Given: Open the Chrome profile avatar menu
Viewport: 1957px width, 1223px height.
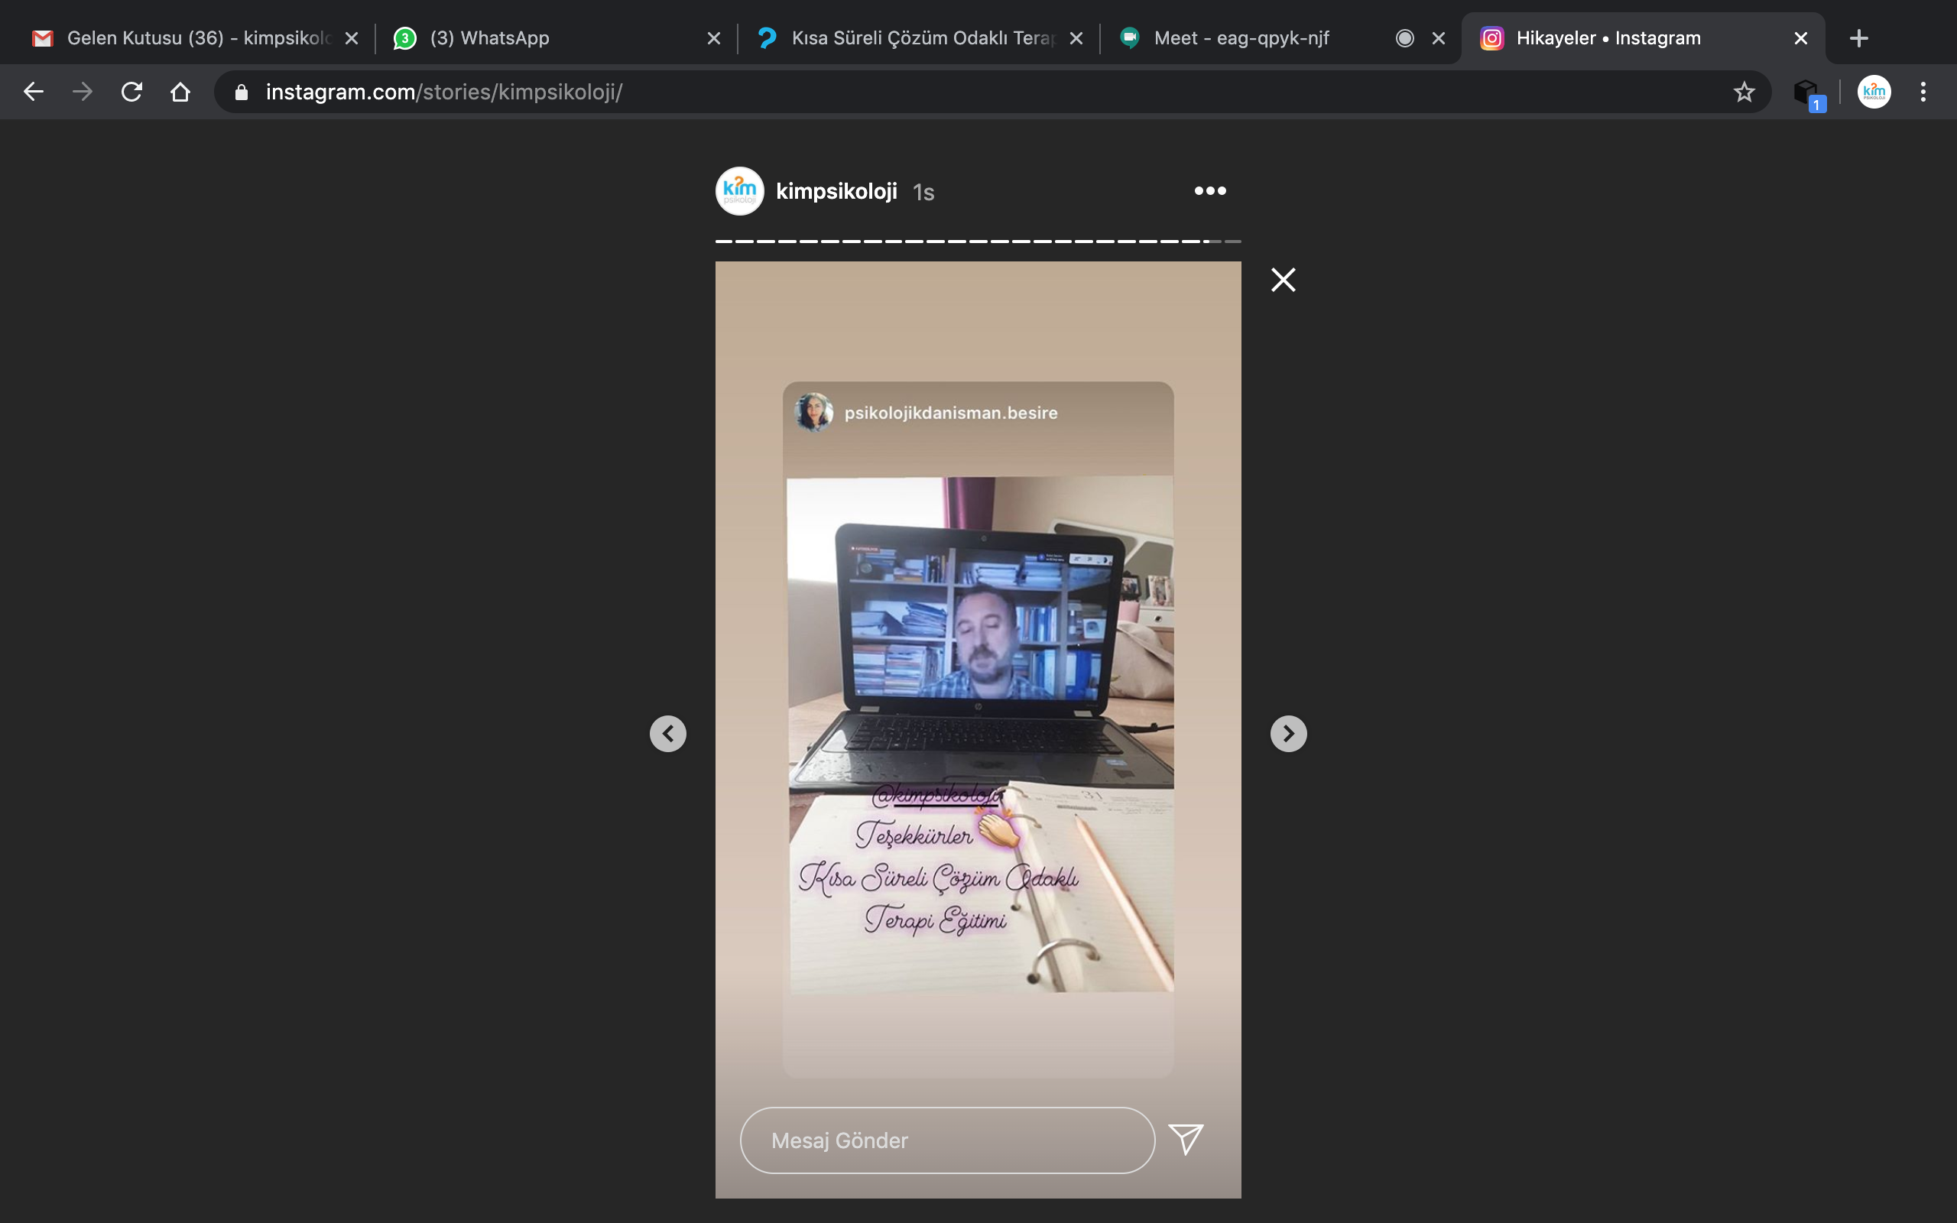Looking at the screenshot, I should point(1874,92).
